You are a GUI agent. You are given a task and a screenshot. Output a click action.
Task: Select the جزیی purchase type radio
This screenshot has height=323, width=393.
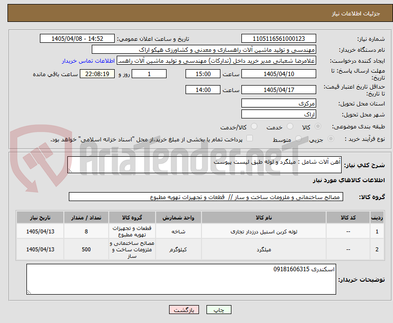331,139
